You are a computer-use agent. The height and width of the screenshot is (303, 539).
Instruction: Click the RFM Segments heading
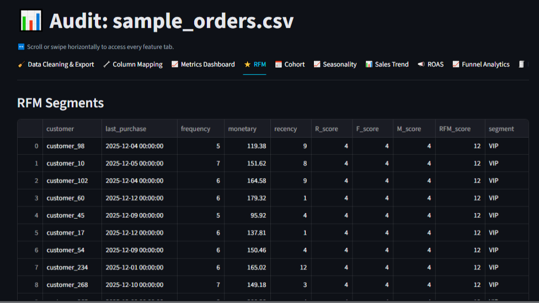point(61,103)
